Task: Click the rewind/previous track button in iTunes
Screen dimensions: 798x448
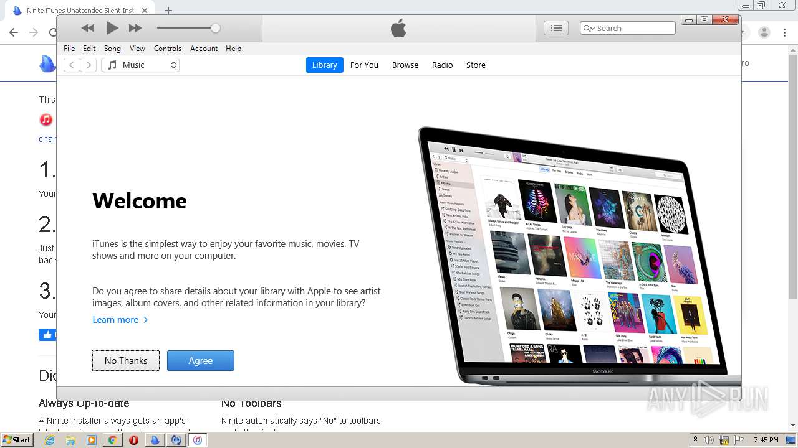Action: click(88, 28)
